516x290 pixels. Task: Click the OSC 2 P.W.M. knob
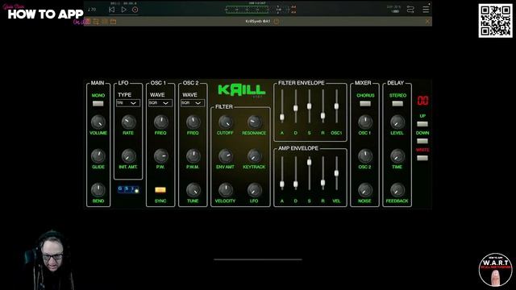(193, 155)
